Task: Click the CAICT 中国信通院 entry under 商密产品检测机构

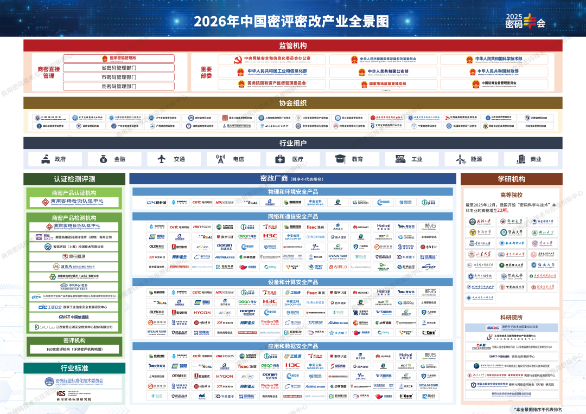Action: point(74,317)
